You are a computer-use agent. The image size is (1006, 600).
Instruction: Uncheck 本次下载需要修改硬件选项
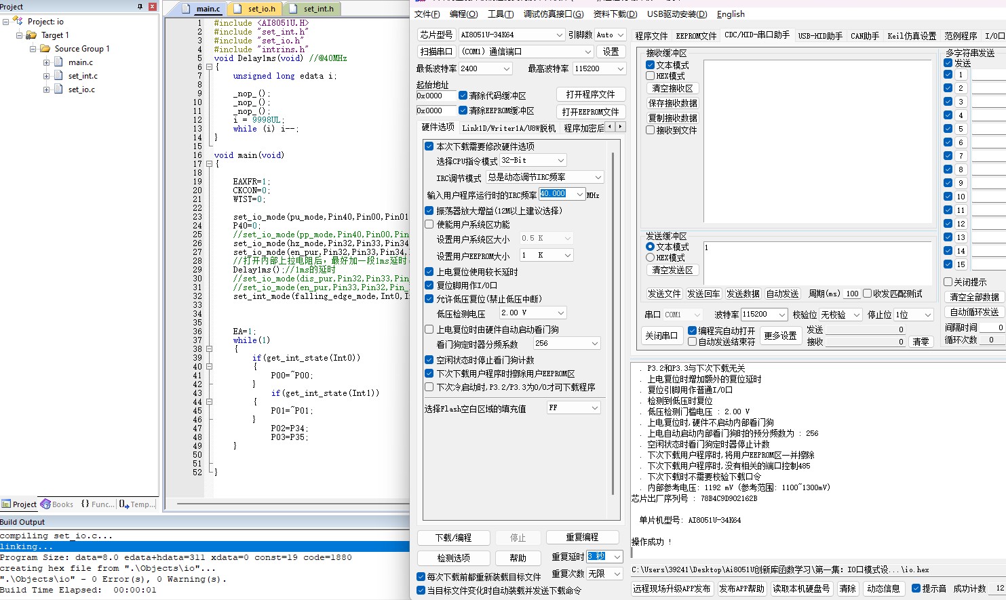point(429,146)
